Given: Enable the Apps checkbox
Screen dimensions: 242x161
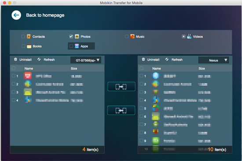Looking at the screenshot, I should click(x=71, y=46).
